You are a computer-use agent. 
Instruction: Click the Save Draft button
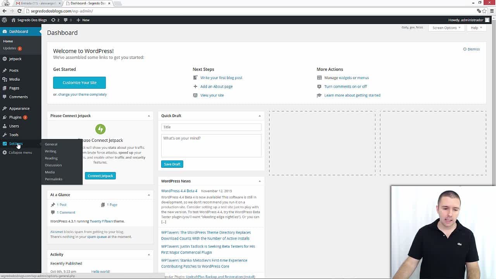(x=172, y=164)
